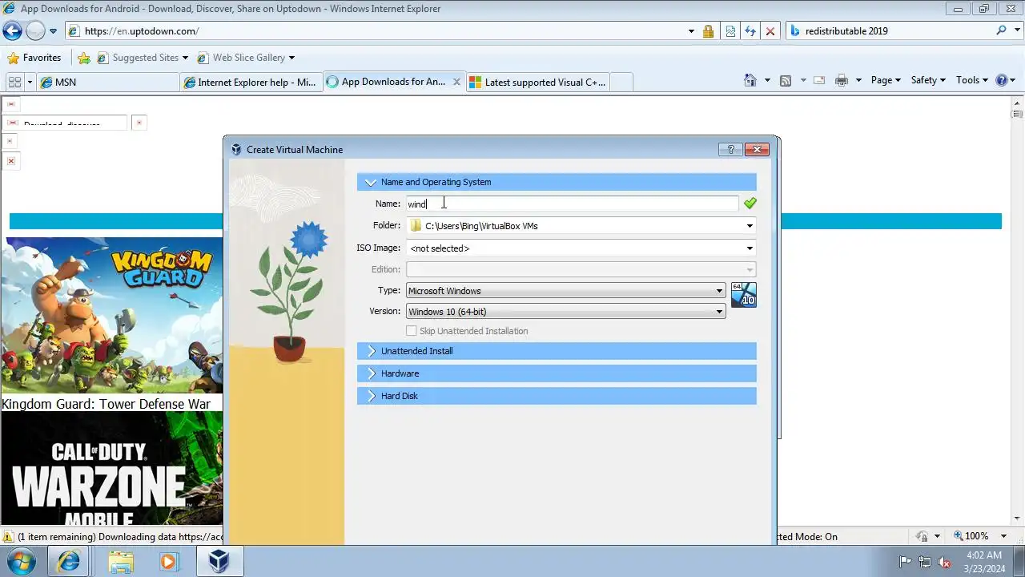Viewport: 1025px width, 577px height.
Task: Refresh the page with refresh icon
Action: pyautogui.click(x=750, y=31)
